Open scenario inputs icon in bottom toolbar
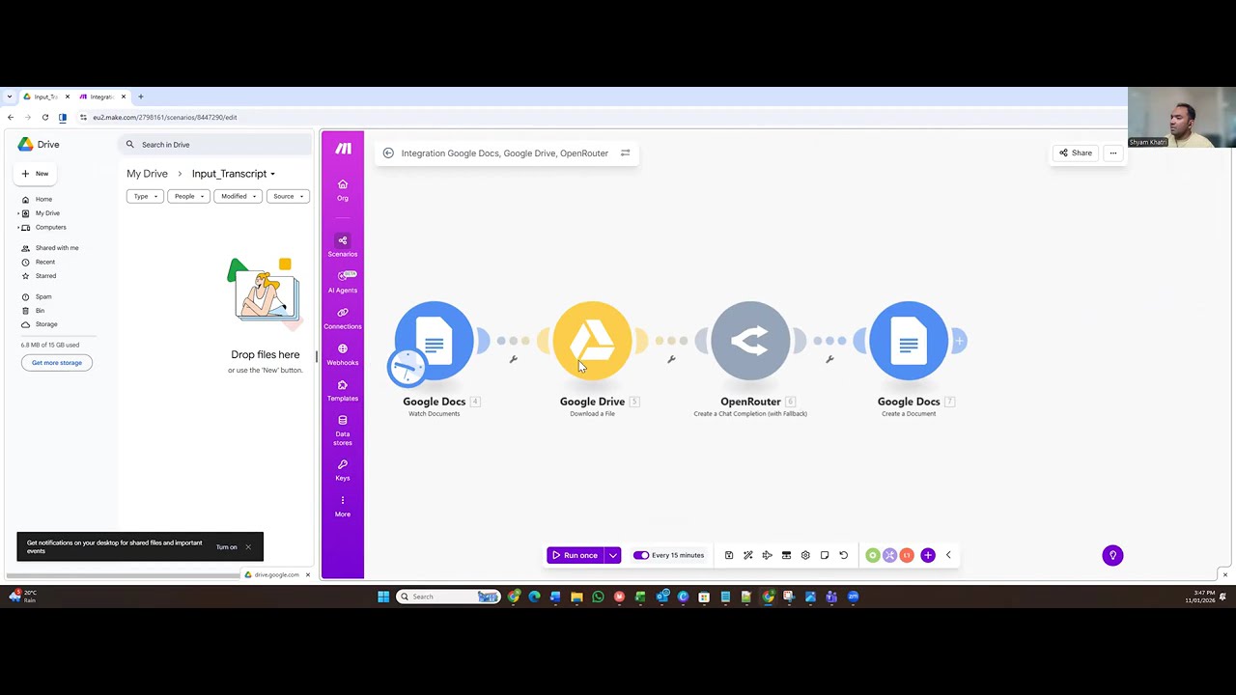Screen dimensions: 1236x695 tap(786, 555)
